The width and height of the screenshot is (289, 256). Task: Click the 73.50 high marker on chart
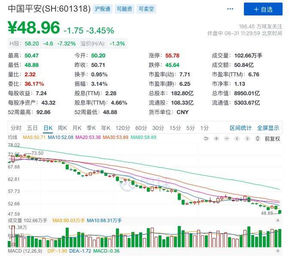pos(37,153)
